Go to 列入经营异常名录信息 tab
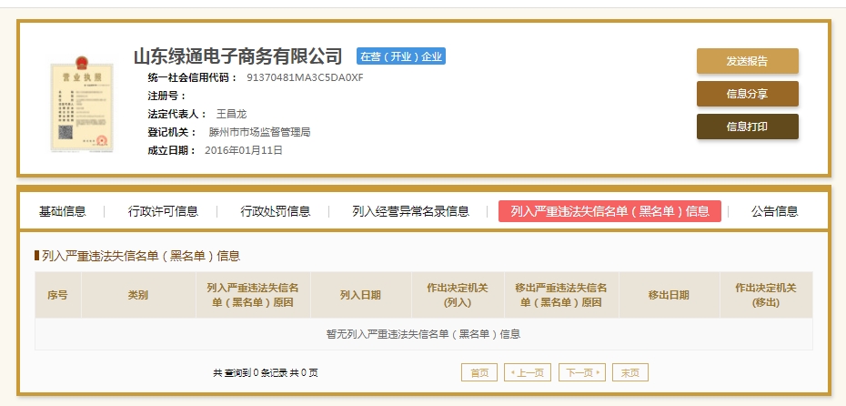846x406 pixels. 410,211
